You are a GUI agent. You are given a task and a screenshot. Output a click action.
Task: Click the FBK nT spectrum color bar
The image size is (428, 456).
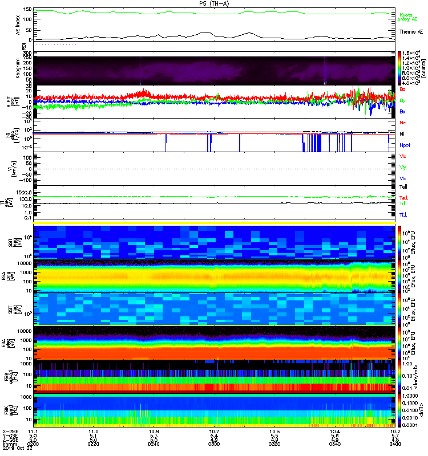399,410
